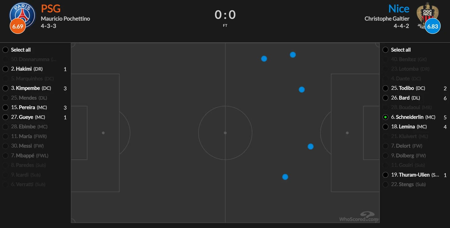
Task: Click the WhoScored.com watermark logo
Action: [359, 217]
